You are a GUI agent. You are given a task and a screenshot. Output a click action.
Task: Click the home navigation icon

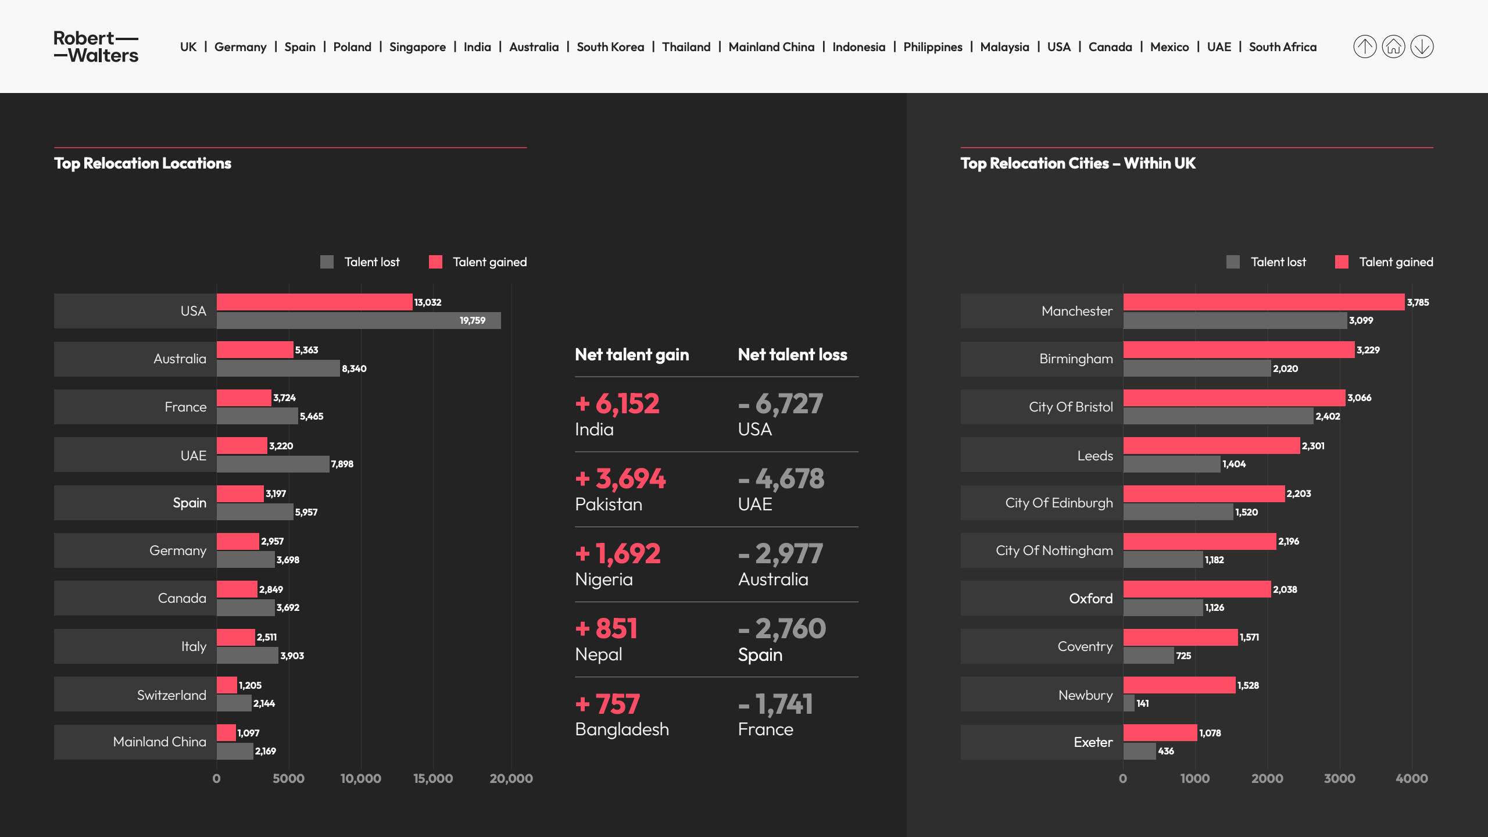(x=1393, y=46)
